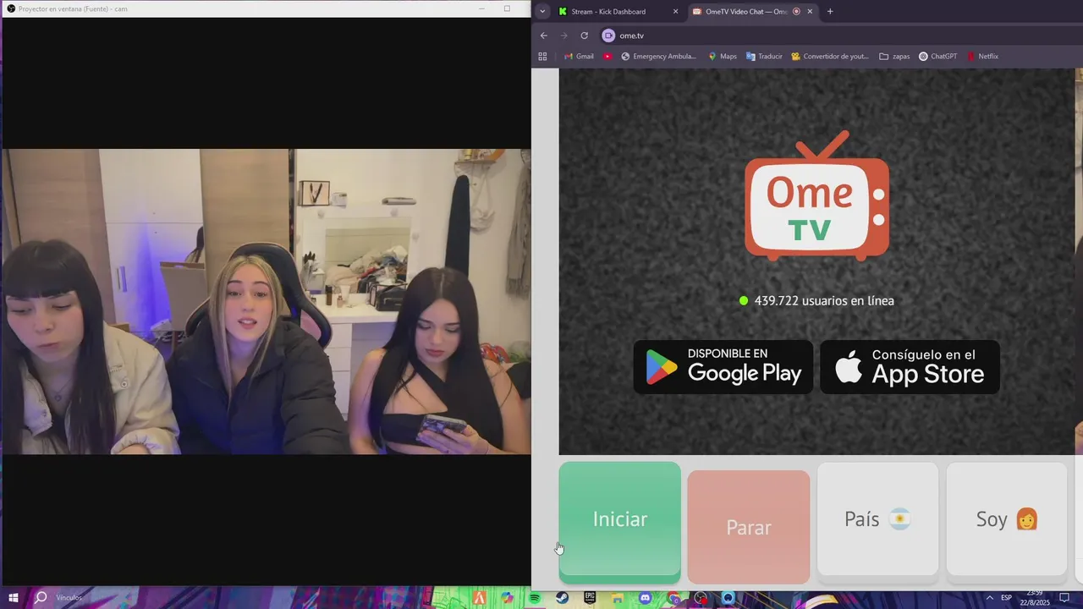The image size is (1083, 609).
Task: Open the Google Play download badge
Action: tap(723, 367)
